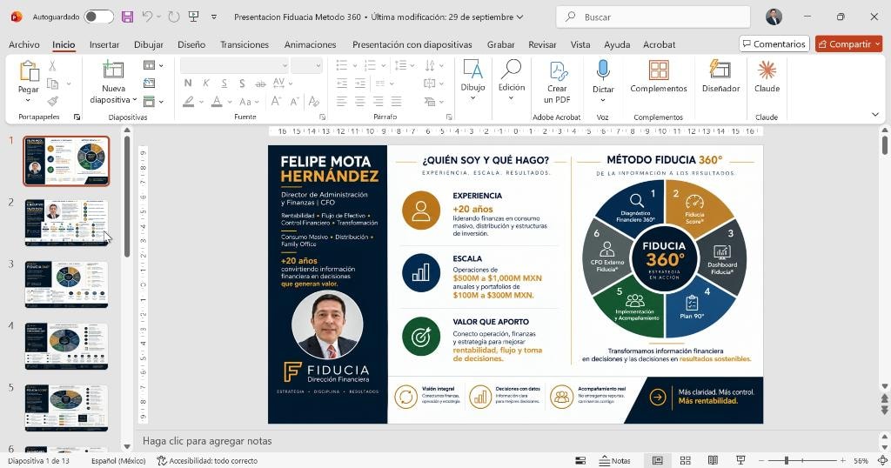Click the zoom in plus button
Image resolution: width=891 pixels, height=468 pixels.
842,461
